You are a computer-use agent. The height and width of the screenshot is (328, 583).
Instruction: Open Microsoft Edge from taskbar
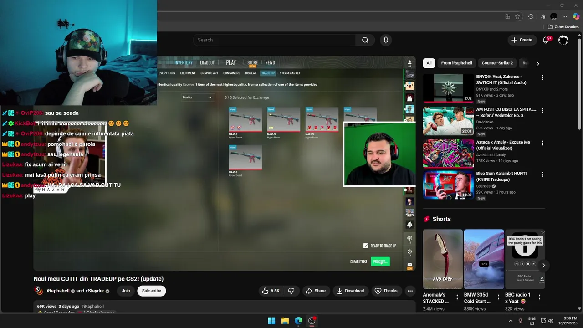coord(298,321)
